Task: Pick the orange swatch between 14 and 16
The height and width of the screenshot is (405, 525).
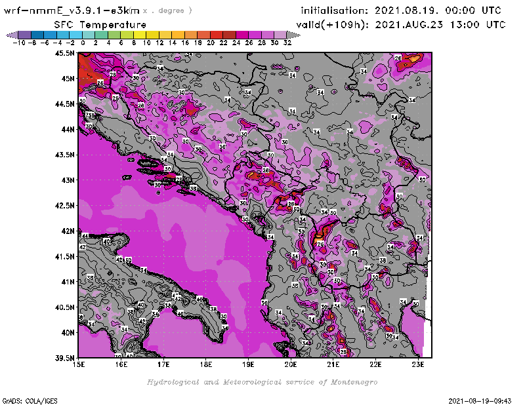Action: click(178, 35)
